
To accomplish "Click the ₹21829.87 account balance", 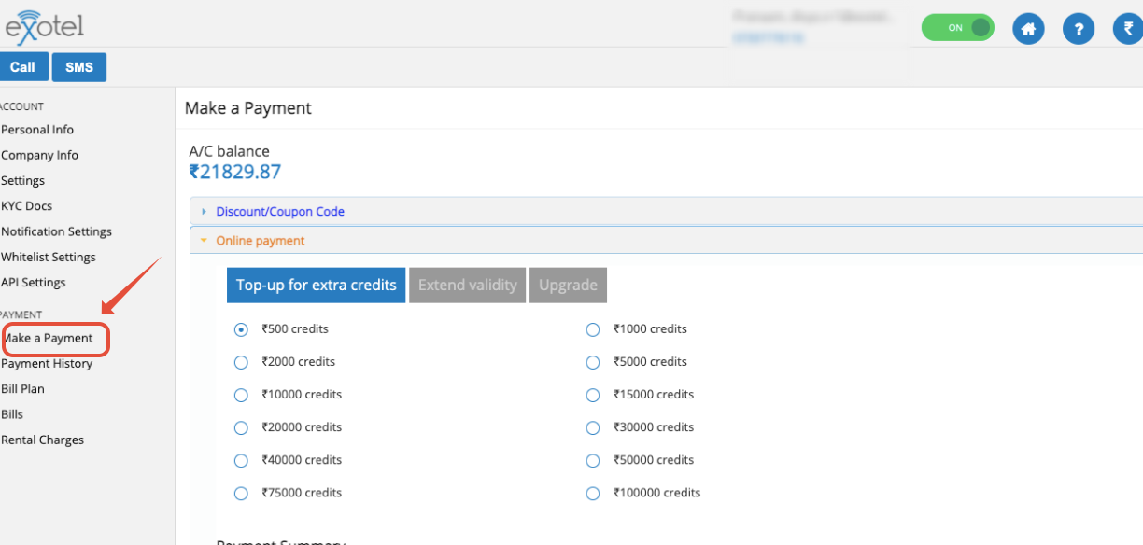I will (235, 172).
